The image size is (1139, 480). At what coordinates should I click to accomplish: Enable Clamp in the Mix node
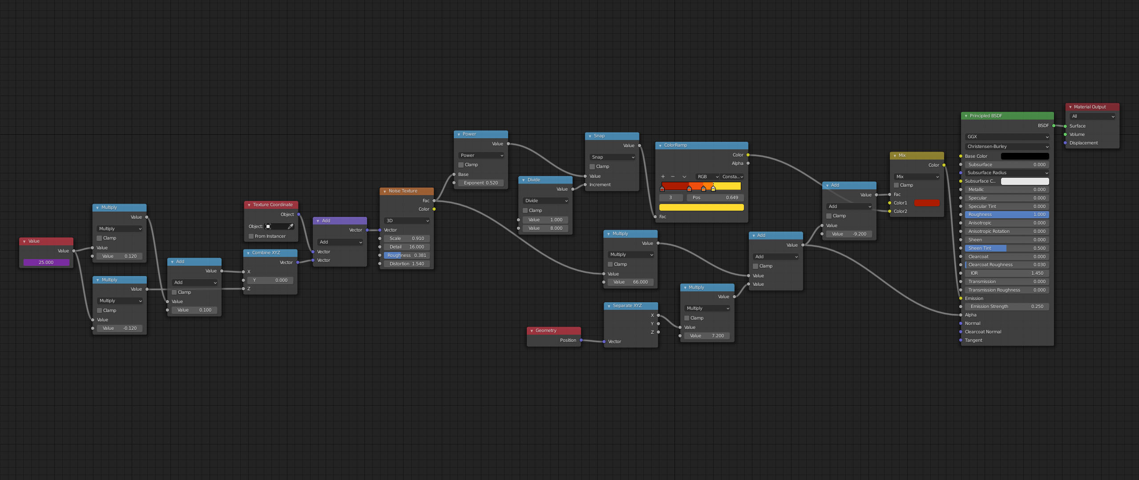(897, 185)
